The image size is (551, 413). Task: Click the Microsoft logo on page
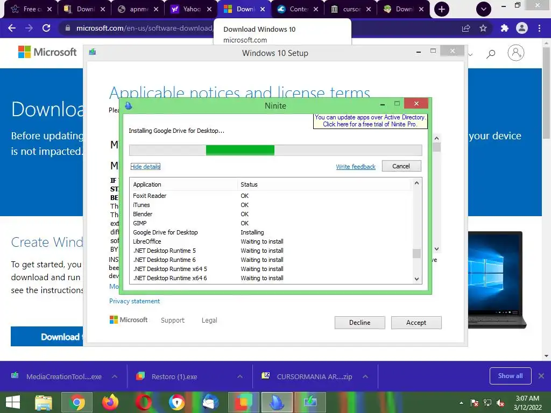[47, 52]
